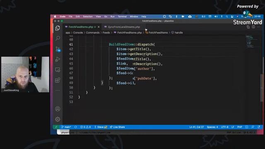
Task: Click the Steve status bar item
Action: 101,127
